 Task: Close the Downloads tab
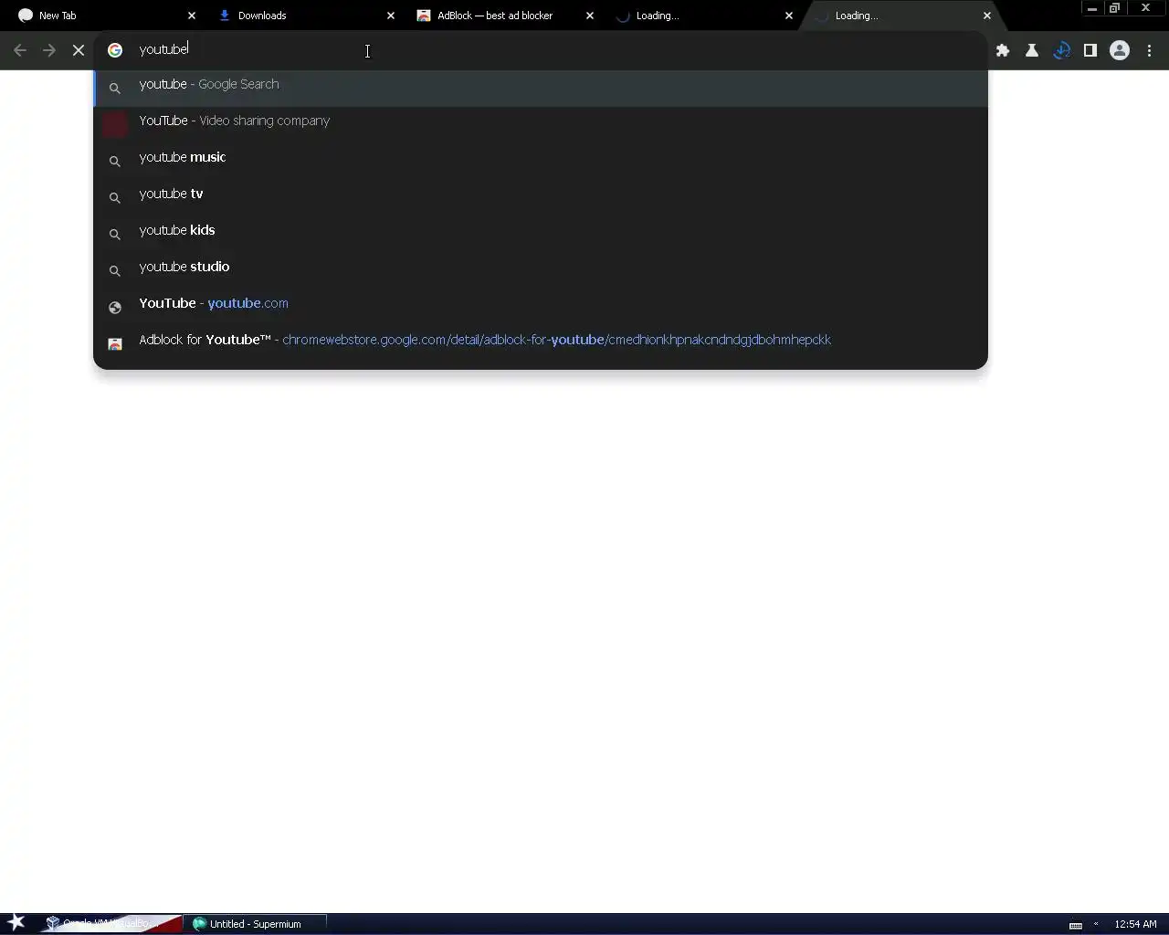pyautogui.click(x=391, y=16)
